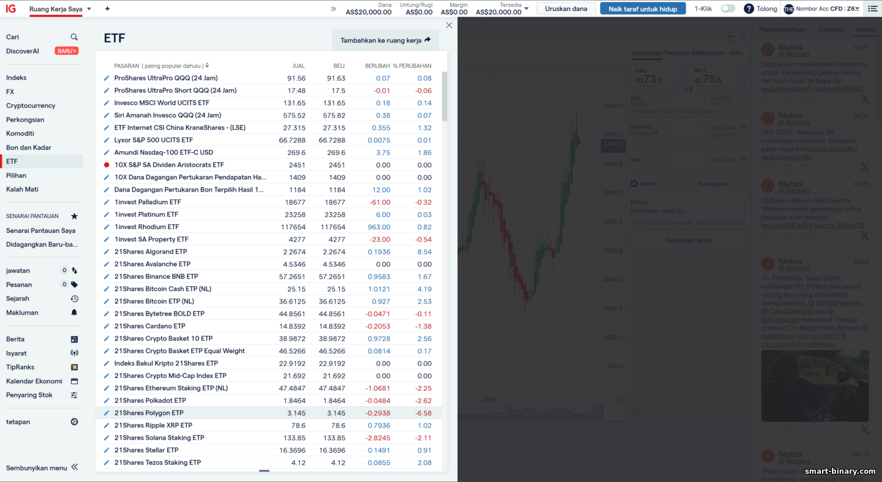Click the search magnifier icon beside Cari
This screenshot has width=882, height=482.
(74, 37)
